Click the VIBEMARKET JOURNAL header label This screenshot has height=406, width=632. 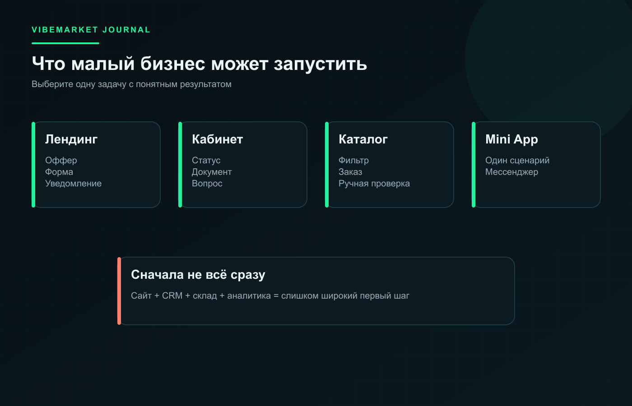(91, 30)
